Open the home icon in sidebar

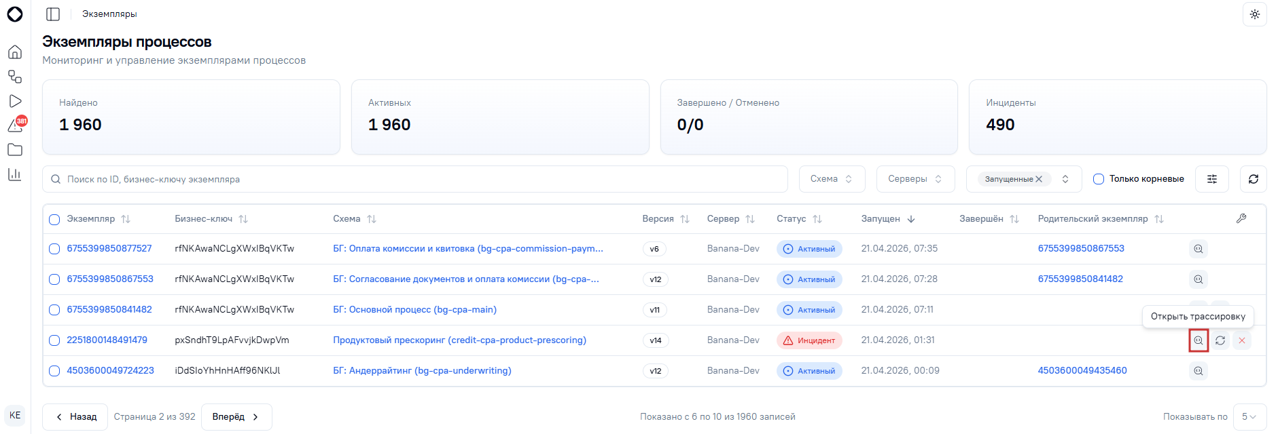15,52
